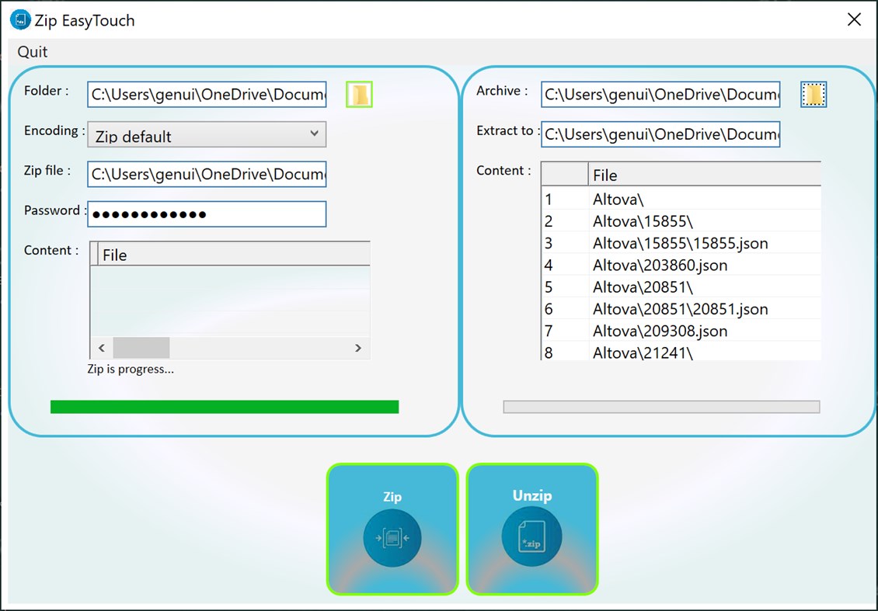878x611 pixels.
Task: Click the right scroll arrow under left Content list
Action: pos(358,348)
